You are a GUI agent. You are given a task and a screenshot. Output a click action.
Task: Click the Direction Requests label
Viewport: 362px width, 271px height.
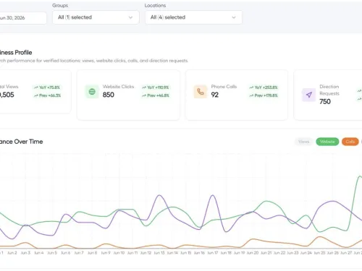[x=329, y=90]
